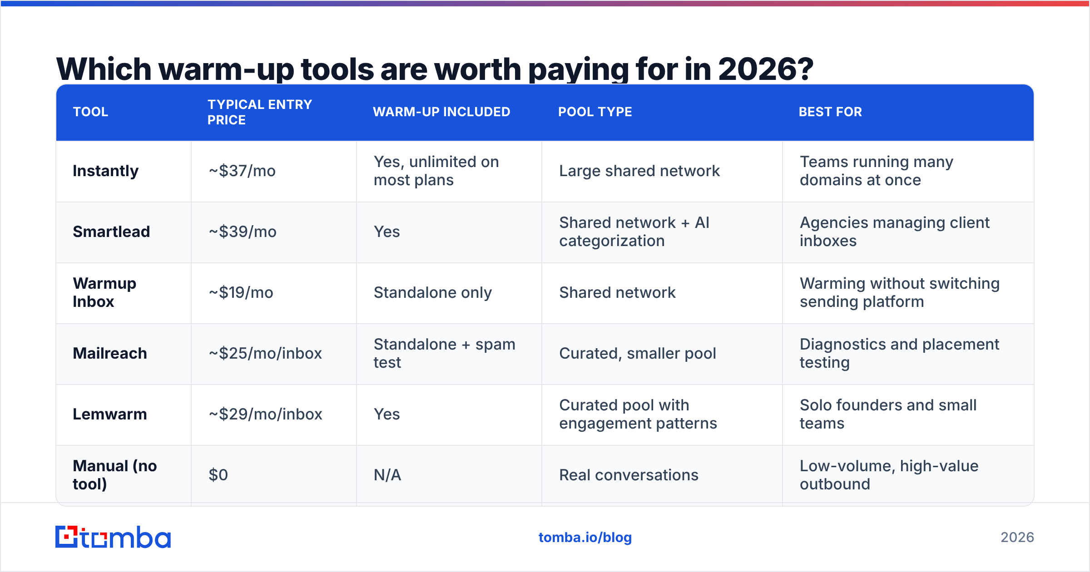The width and height of the screenshot is (1090, 572).
Task: Click the Tomba logo
Action: [x=113, y=537]
